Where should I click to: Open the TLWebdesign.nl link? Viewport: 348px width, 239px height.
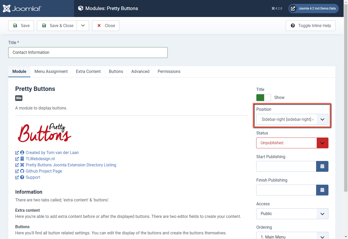pos(40,159)
